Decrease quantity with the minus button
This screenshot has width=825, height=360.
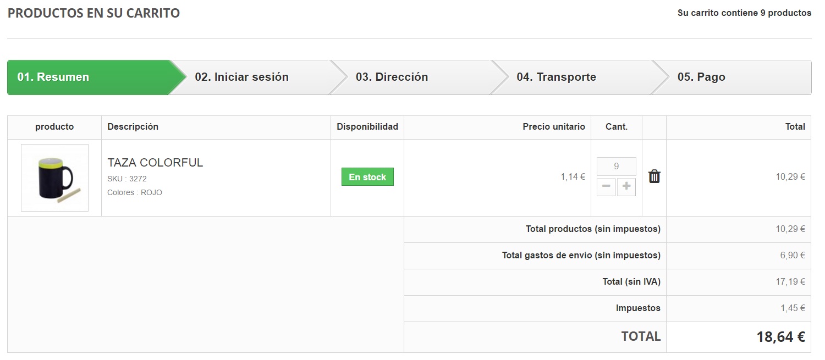click(x=606, y=187)
